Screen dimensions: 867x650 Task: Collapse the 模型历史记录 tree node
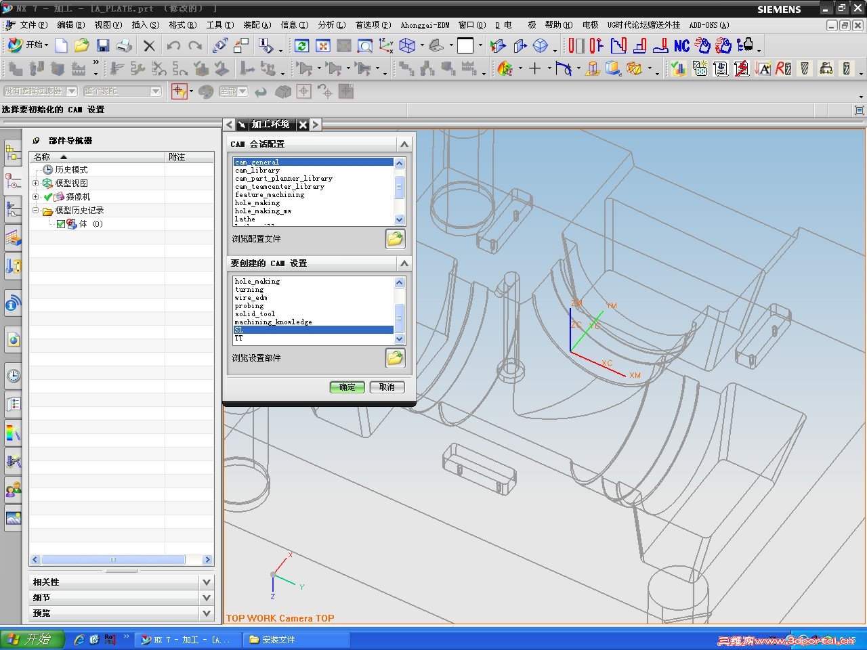click(36, 211)
